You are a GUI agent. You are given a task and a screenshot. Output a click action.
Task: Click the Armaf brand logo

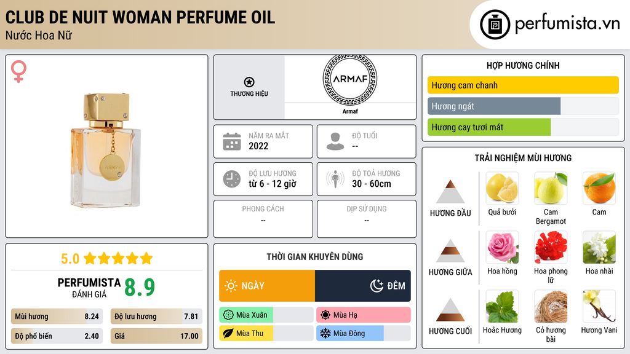pyautogui.click(x=349, y=79)
